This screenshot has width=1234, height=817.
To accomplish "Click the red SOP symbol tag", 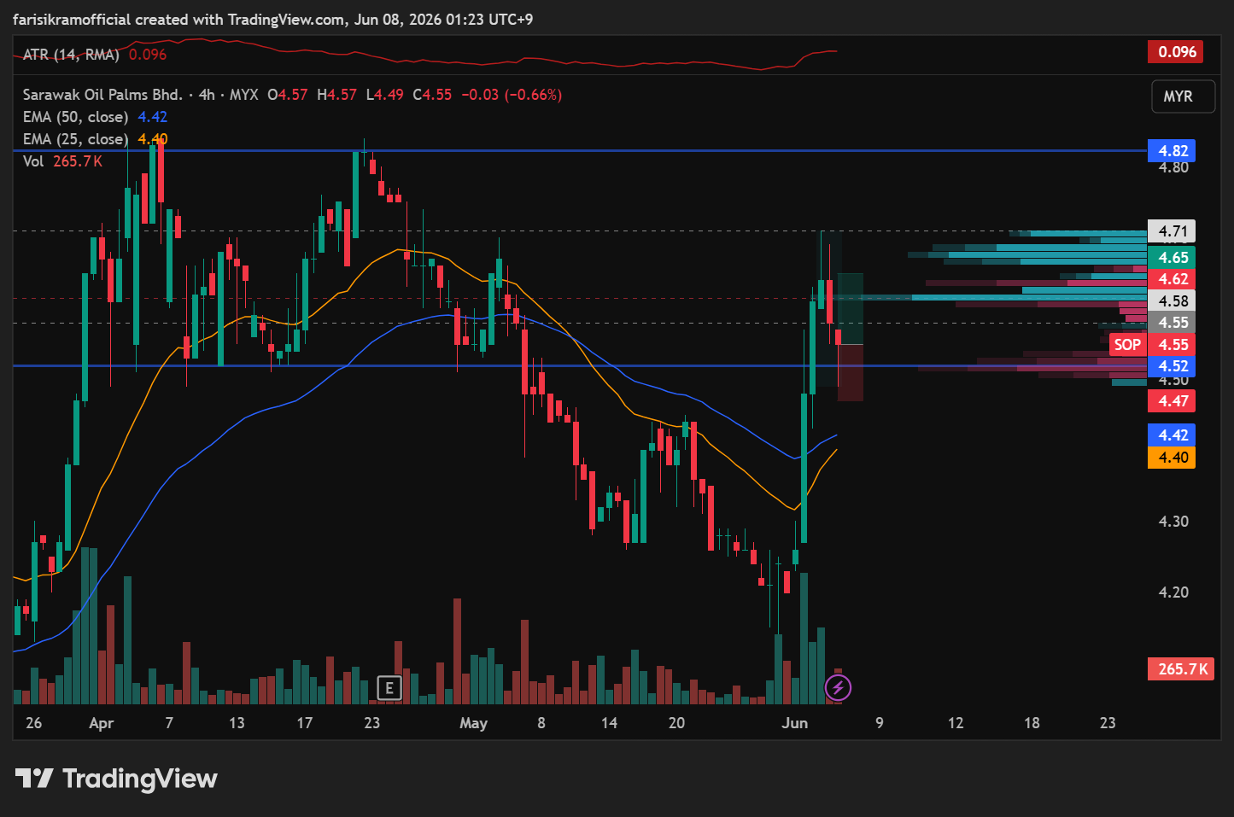I will 1127,345.
